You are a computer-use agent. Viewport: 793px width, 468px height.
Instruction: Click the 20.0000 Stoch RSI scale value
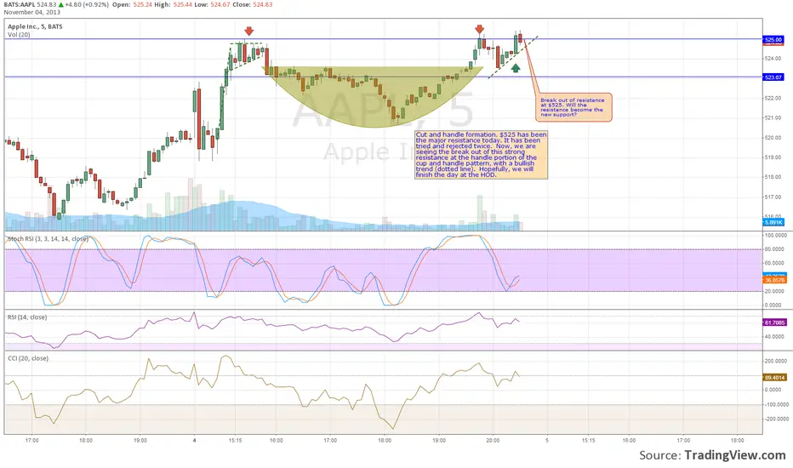[776, 291]
